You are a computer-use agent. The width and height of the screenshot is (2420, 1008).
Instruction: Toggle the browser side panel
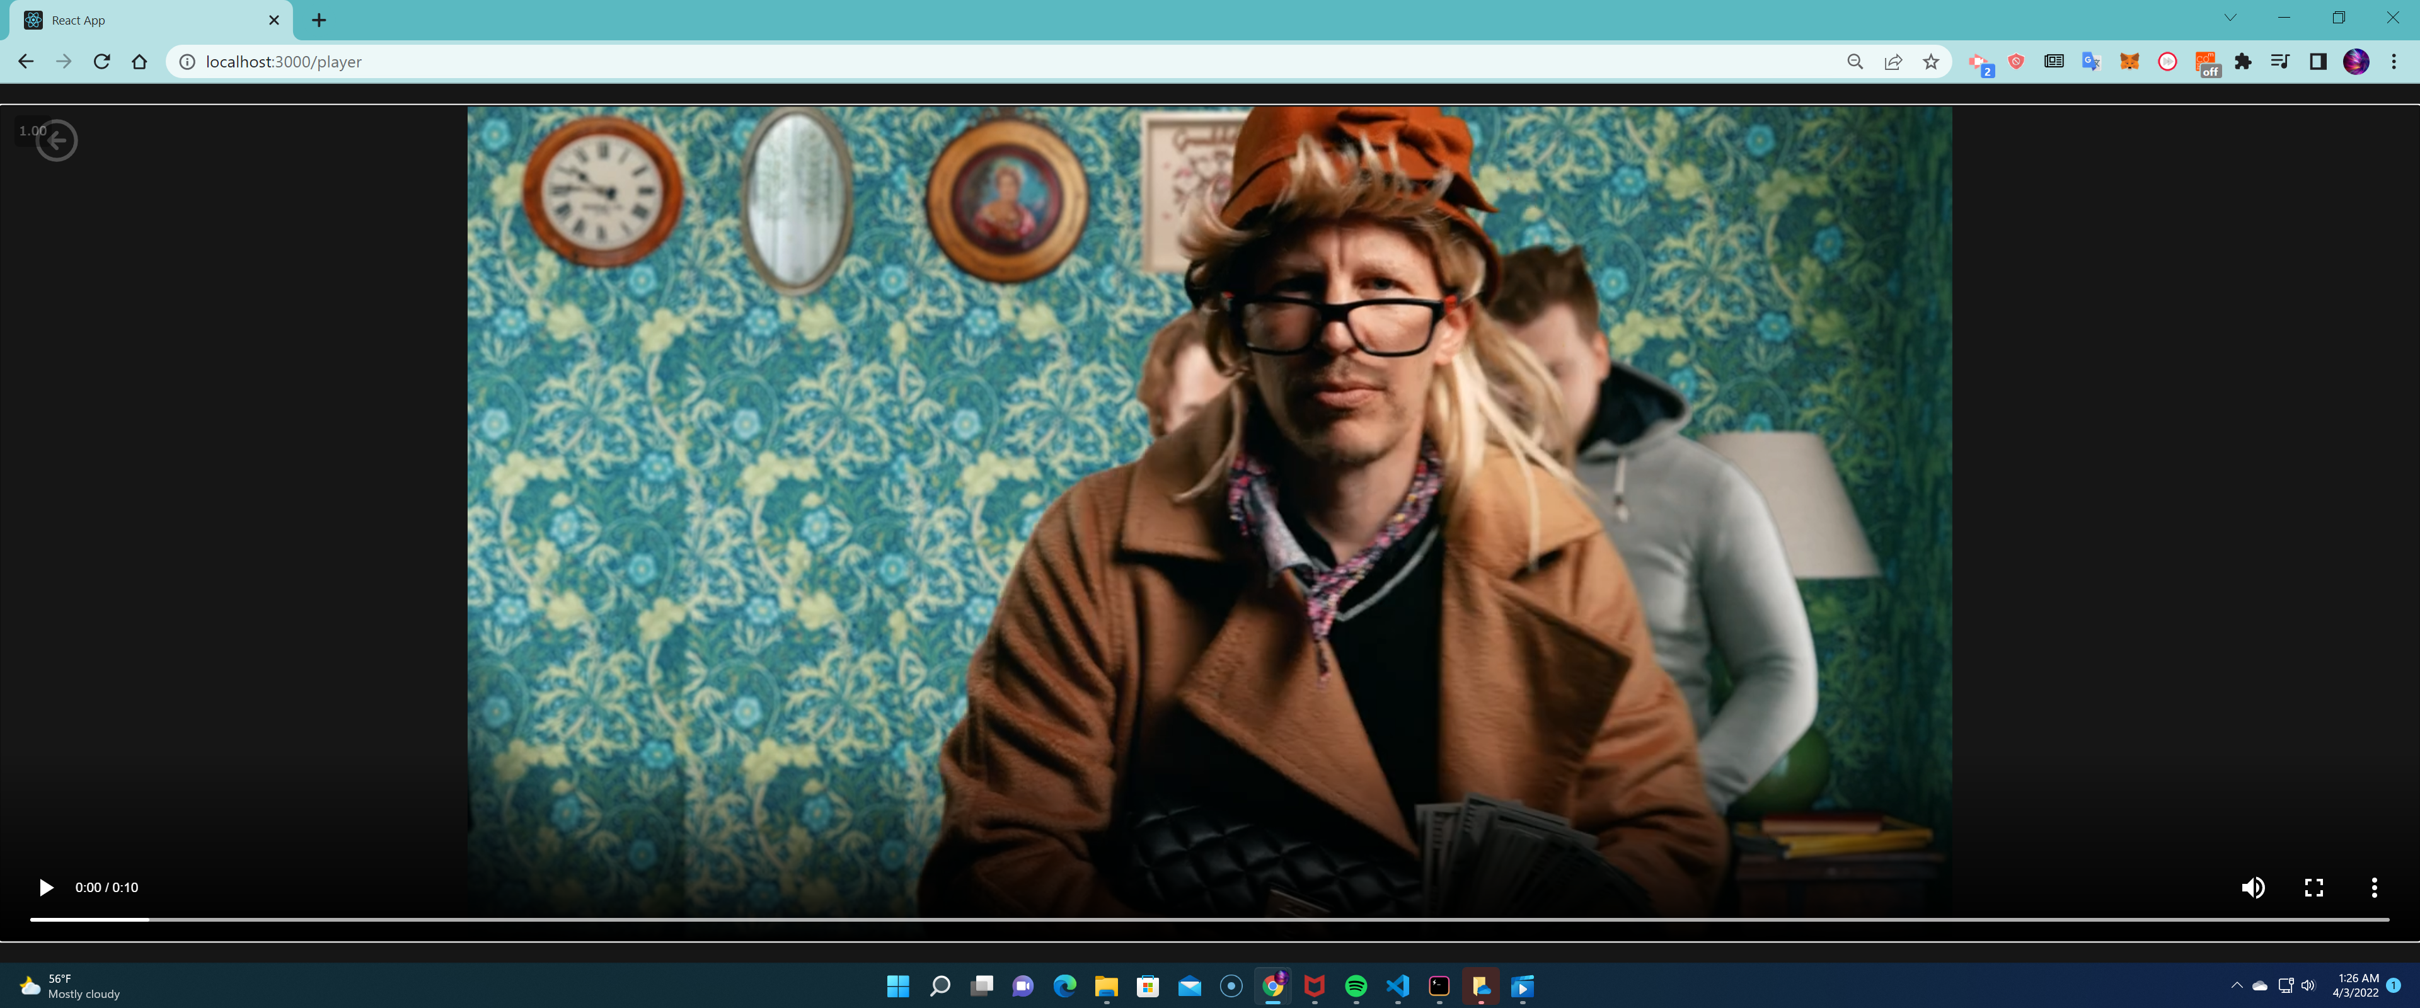[2318, 61]
